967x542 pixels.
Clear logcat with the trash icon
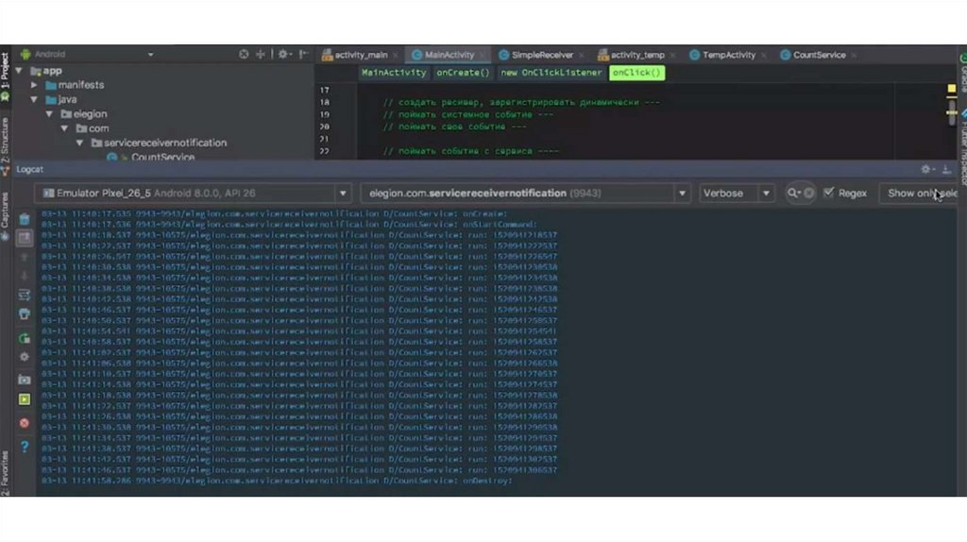point(25,220)
